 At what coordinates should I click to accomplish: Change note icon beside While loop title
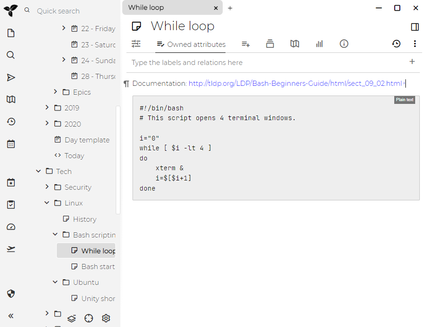(137, 26)
